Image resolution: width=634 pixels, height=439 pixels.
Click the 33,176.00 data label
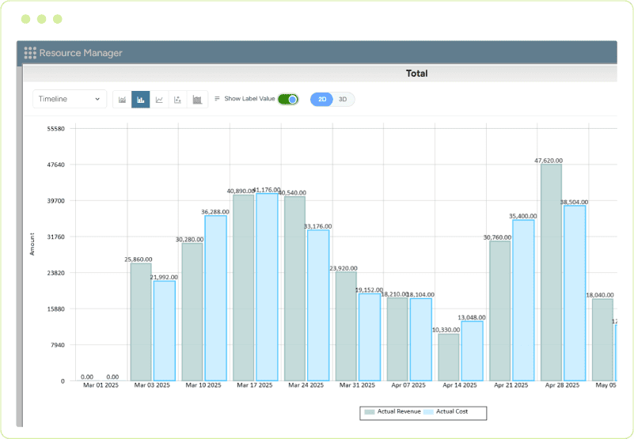(318, 226)
